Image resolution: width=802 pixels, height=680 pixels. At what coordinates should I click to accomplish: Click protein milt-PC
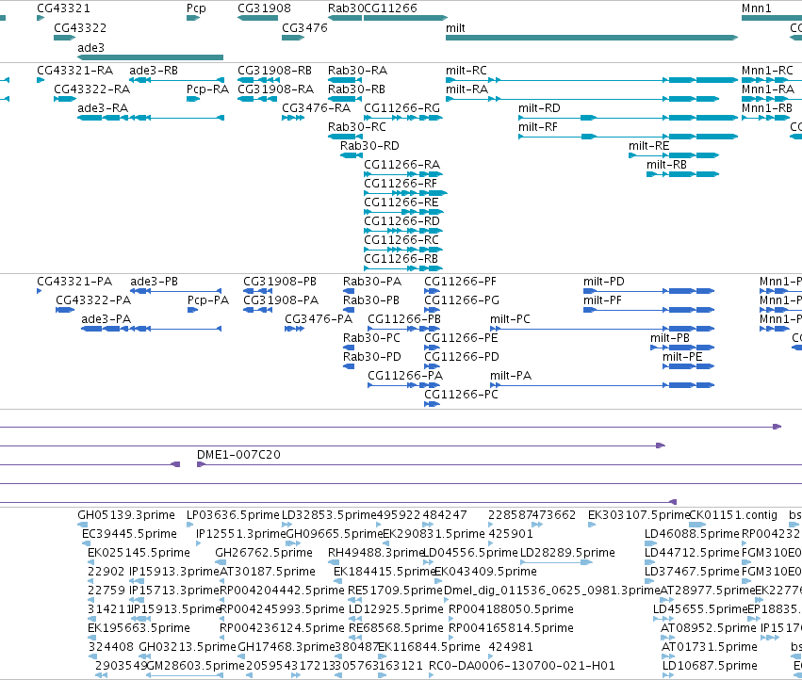[x=602, y=330]
